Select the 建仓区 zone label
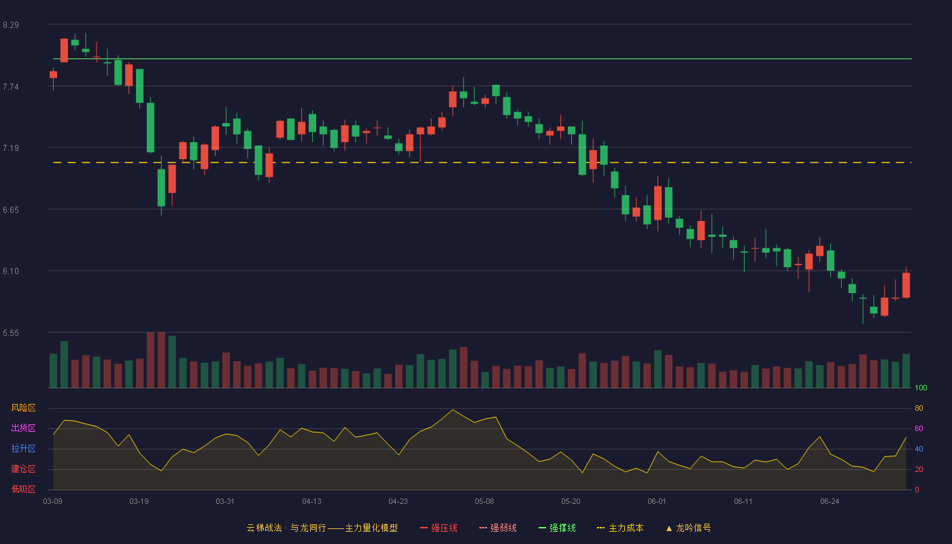The image size is (952, 544). pos(23,469)
